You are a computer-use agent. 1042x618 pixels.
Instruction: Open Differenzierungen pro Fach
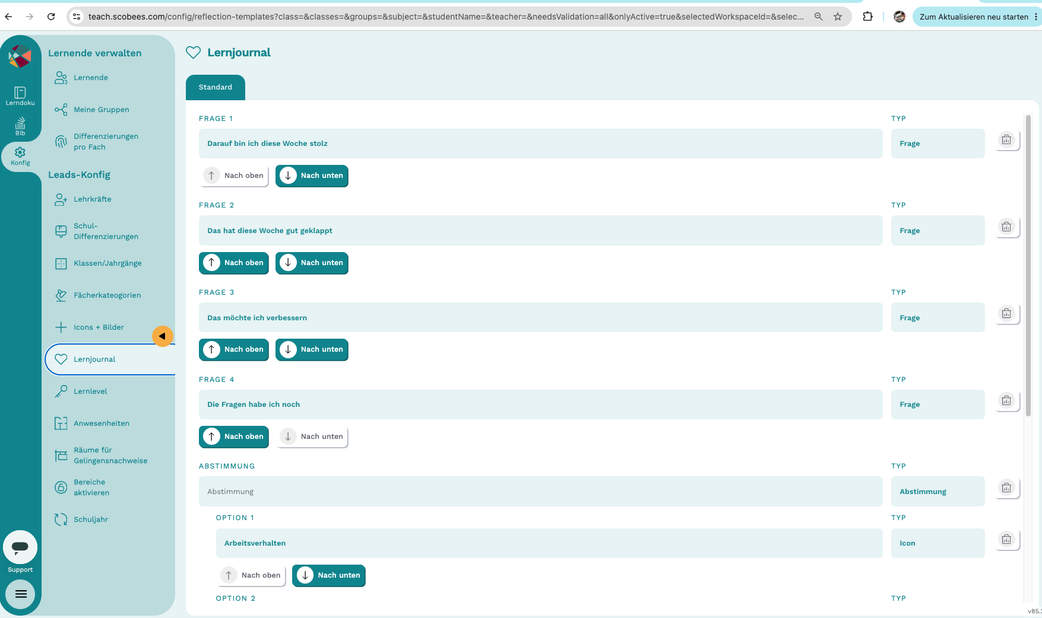(106, 142)
